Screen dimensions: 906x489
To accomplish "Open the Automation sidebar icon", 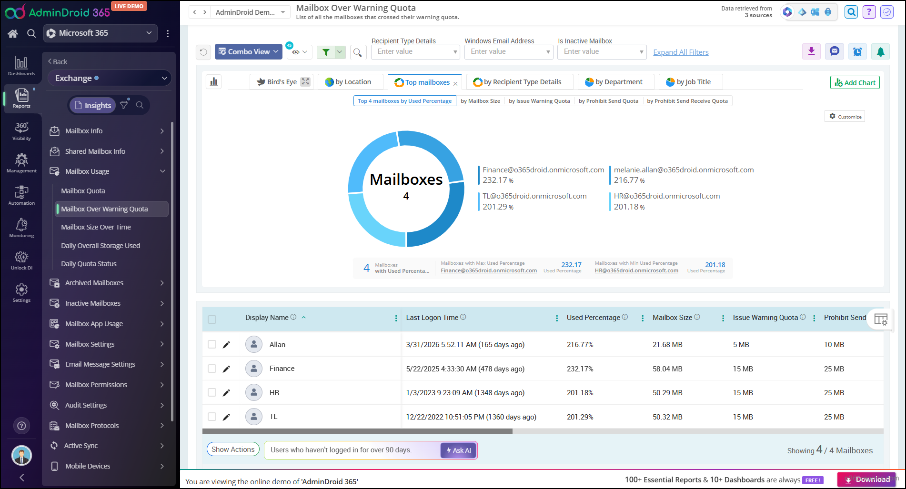I will pos(21,196).
